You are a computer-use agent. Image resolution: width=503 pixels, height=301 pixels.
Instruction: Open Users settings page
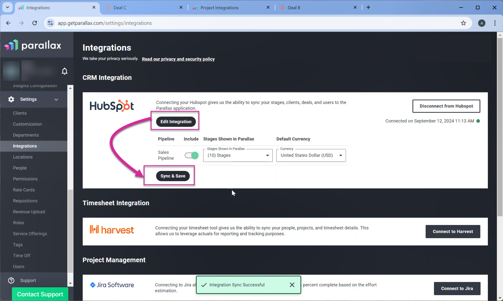tap(19, 266)
